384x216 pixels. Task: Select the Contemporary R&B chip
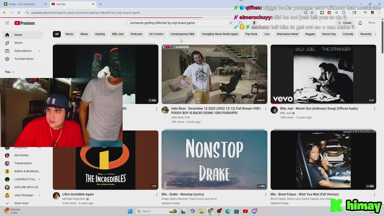click(x=182, y=34)
